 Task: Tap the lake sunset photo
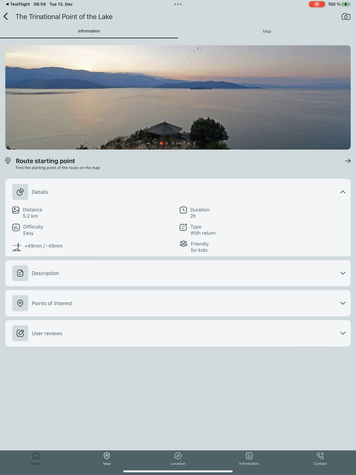click(x=178, y=97)
